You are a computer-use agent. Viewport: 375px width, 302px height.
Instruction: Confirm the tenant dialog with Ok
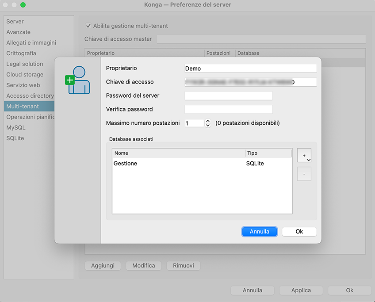(x=299, y=232)
